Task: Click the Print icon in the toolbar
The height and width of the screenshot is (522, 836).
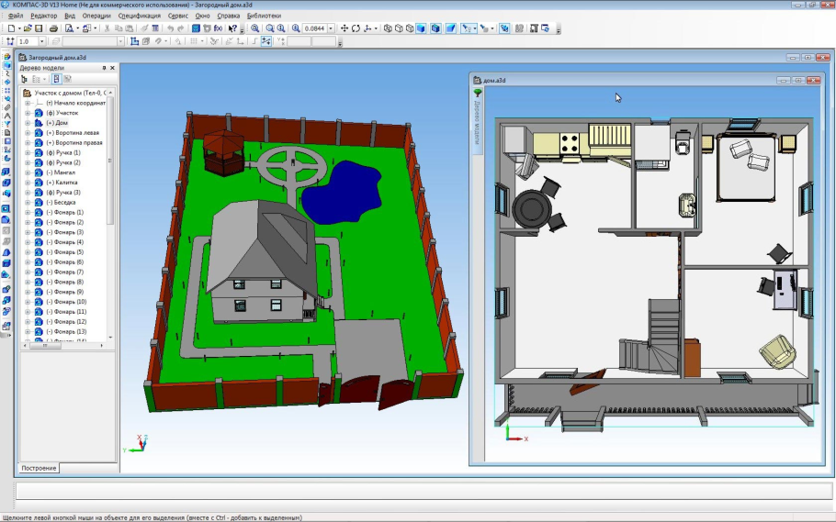Action: pos(54,28)
